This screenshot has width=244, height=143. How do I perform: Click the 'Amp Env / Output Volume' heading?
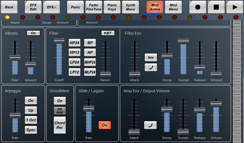(147, 91)
